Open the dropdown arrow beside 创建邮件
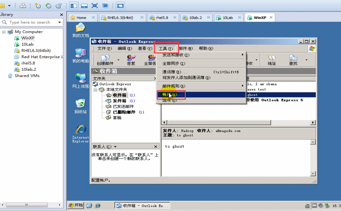The image size is (341, 211). [x=118, y=60]
